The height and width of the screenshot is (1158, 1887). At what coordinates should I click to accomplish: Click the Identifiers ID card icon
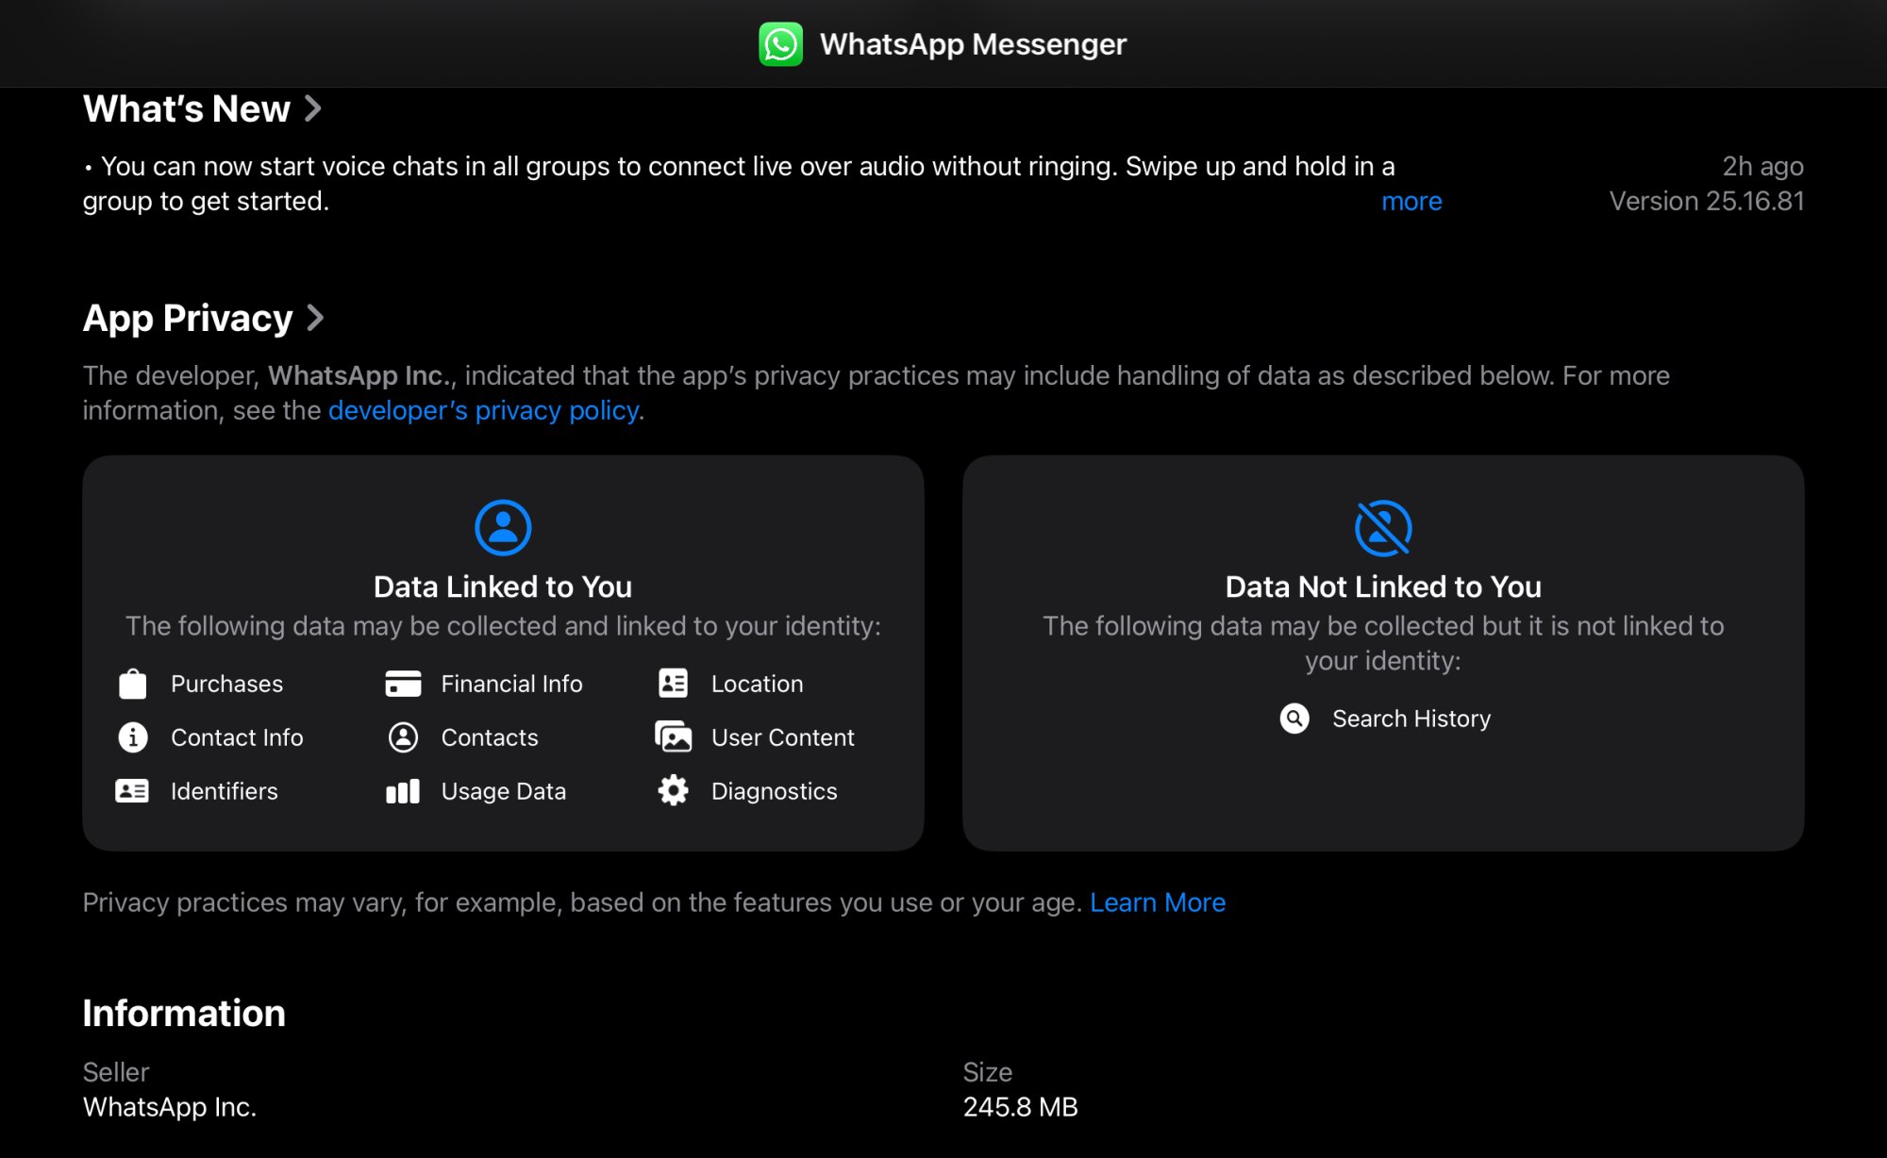point(132,791)
